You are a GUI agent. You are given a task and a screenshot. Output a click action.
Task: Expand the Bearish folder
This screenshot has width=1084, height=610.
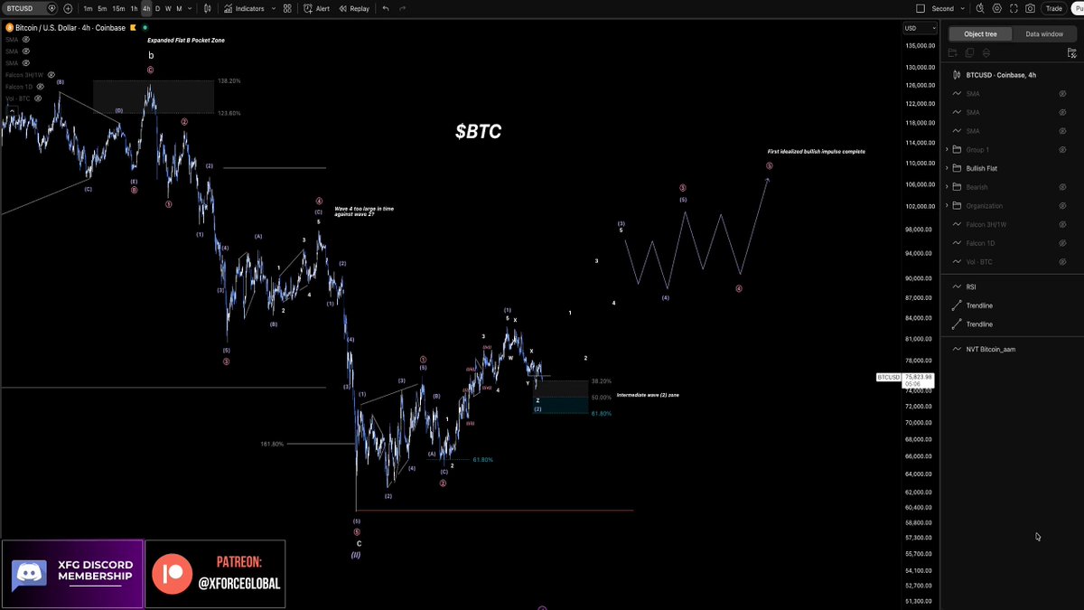[947, 187]
